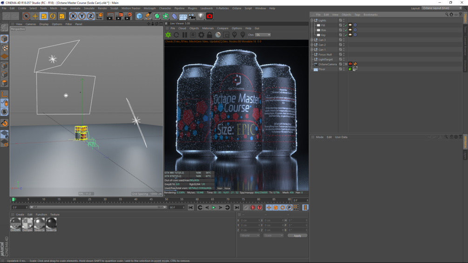Open the MoGraph menu

pos(149,8)
